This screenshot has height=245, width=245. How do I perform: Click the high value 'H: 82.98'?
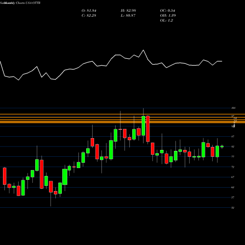tap(128, 11)
